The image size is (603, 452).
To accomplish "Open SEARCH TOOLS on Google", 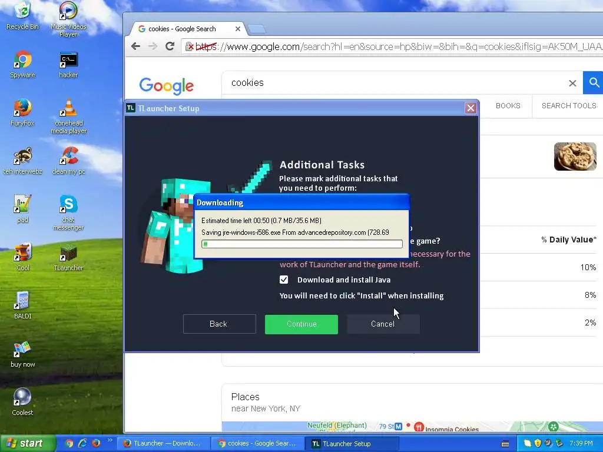I will (x=569, y=106).
